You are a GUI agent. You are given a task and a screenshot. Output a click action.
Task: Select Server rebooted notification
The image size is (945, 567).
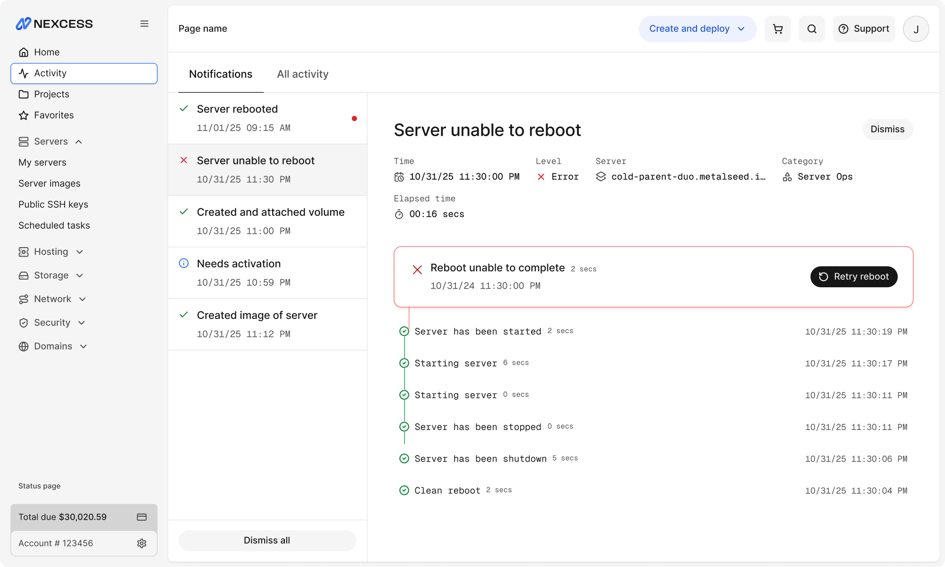[267, 118]
